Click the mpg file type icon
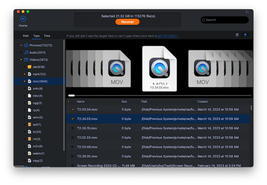Screen dimensions: 267x185 (29, 161)
